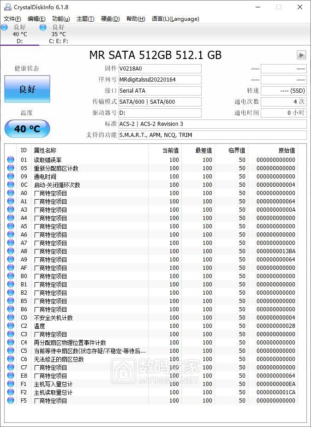Click the power-on count field 4 次
Screen dimensions: 311x427
point(284,102)
